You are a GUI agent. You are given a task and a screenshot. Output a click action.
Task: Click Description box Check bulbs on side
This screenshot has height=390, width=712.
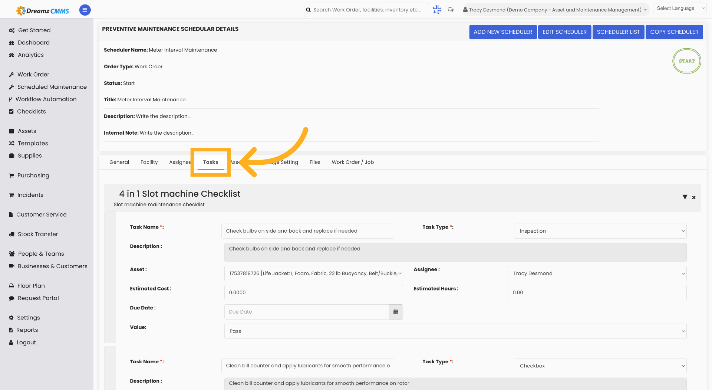tap(455, 252)
